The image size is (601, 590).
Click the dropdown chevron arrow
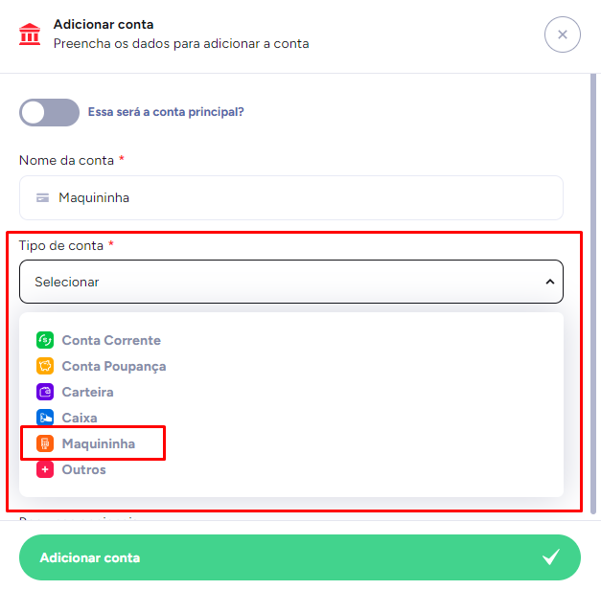549,282
